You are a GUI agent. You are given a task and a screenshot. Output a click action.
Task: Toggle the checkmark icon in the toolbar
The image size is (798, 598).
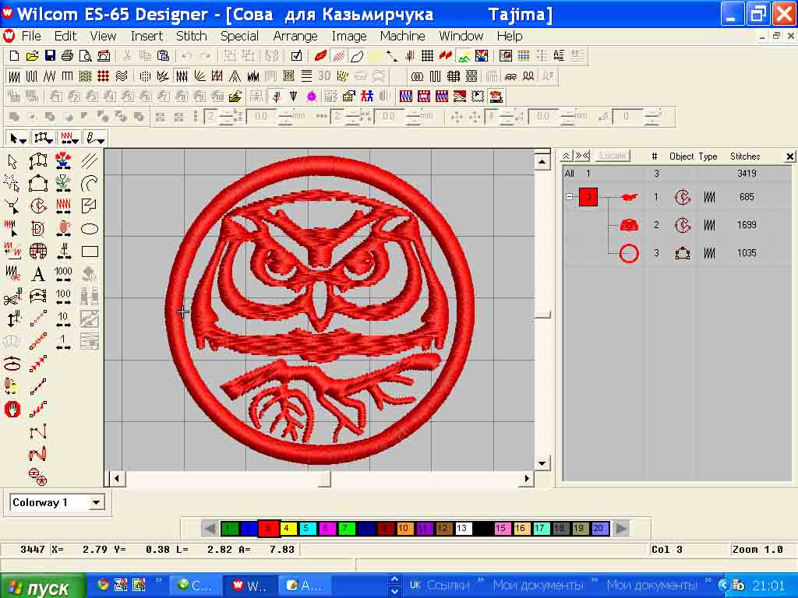(x=296, y=56)
